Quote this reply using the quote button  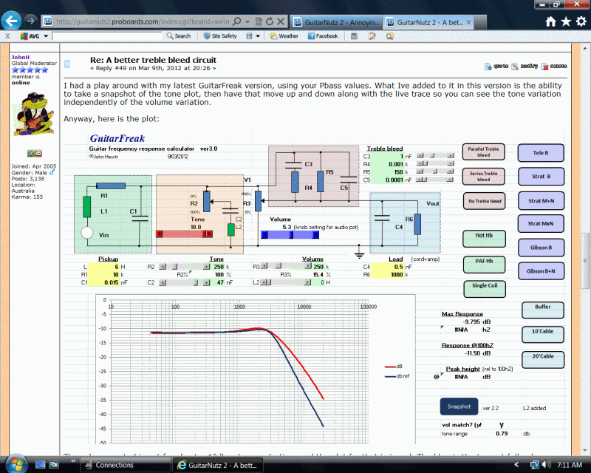496,67
